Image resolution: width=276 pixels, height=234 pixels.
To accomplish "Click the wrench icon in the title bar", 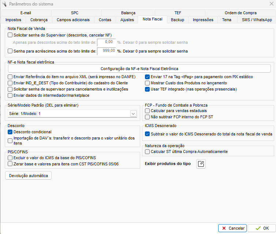I will point(5,4).
